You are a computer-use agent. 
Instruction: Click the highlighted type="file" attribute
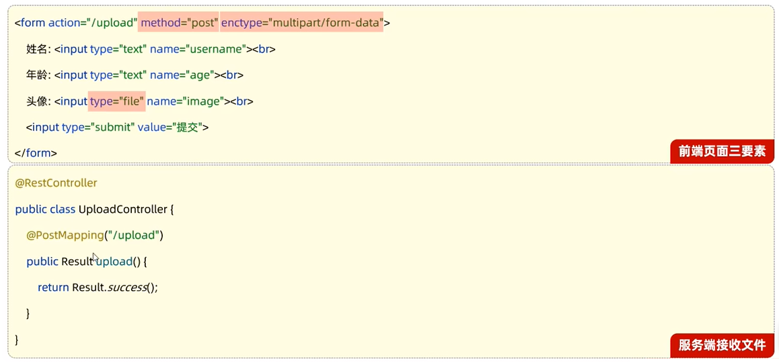pos(117,101)
